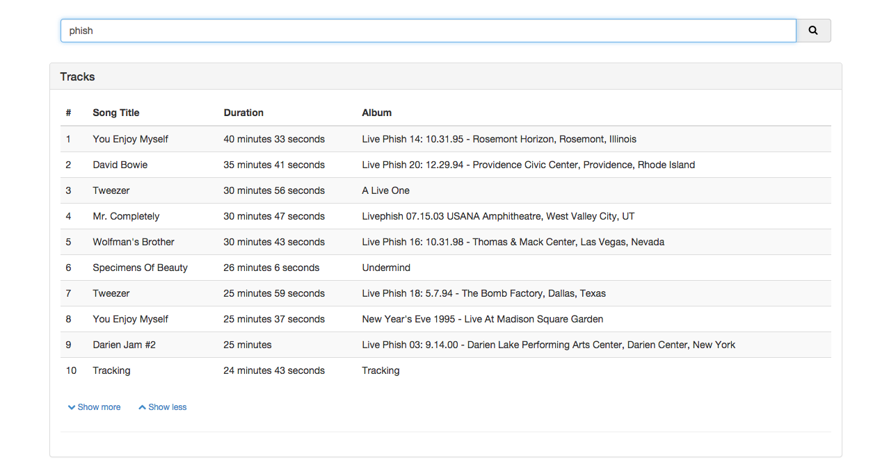Click duration "30 minutes 56 seconds"
This screenshot has width=889, height=467.
pyautogui.click(x=274, y=190)
